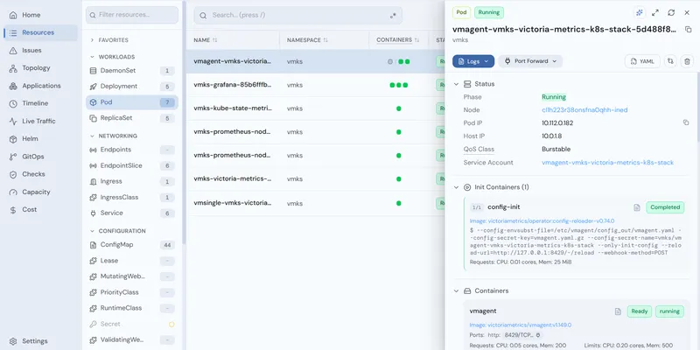Click the Lease puzzle icon
The image size is (700, 350).
(93, 261)
